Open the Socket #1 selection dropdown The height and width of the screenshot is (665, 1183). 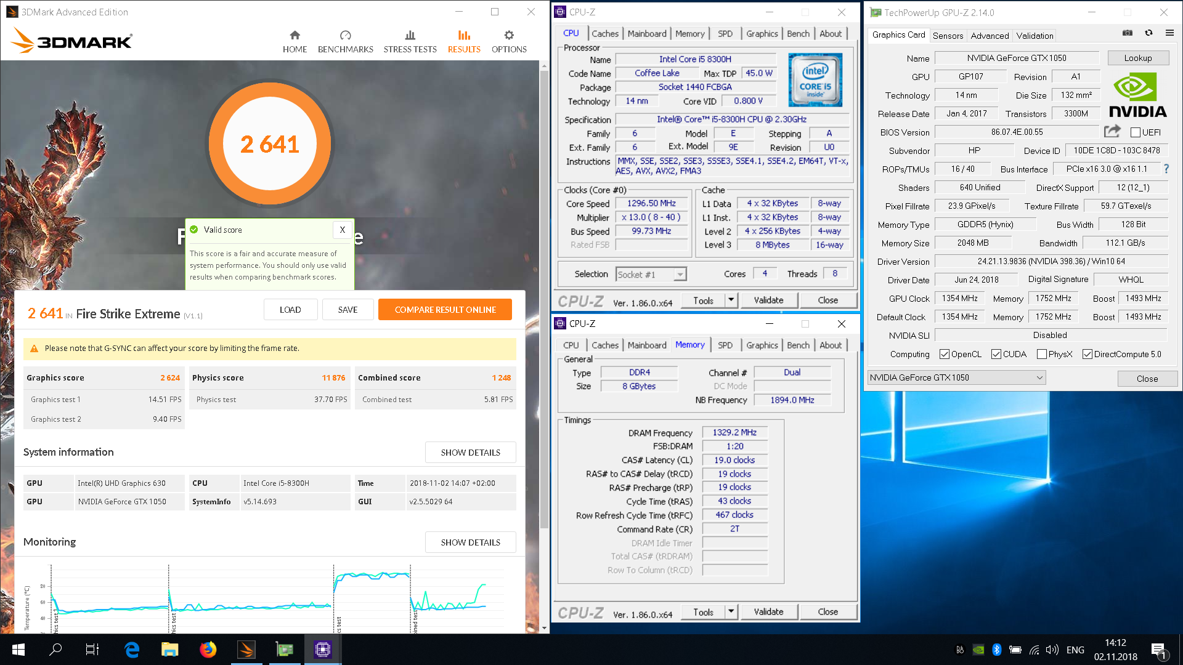pos(651,275)
